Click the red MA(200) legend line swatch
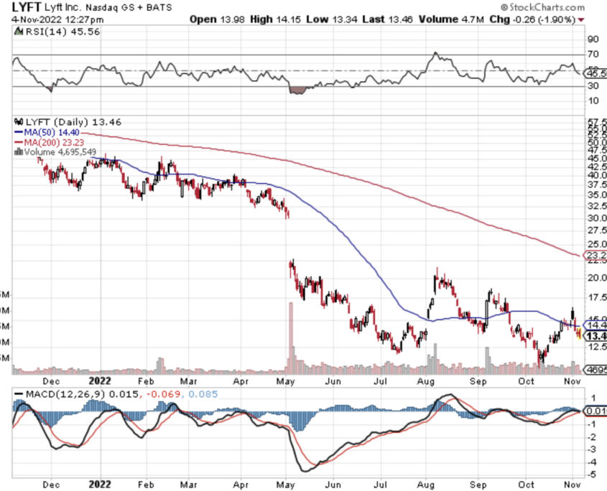 18,143
